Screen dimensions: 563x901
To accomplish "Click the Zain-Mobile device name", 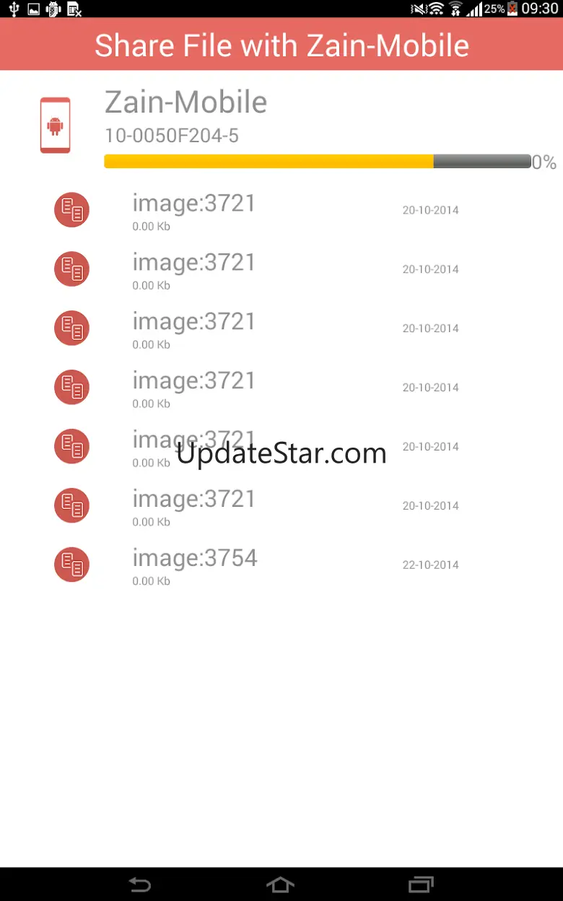I will pos(186,102).
